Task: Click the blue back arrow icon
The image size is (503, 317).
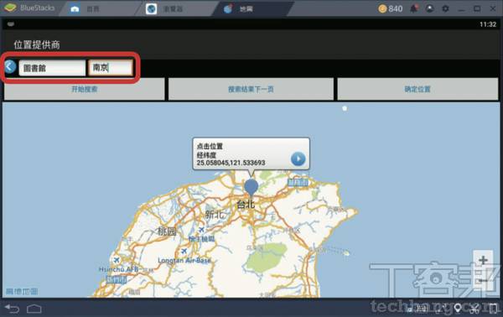Action: click(10, 67)
